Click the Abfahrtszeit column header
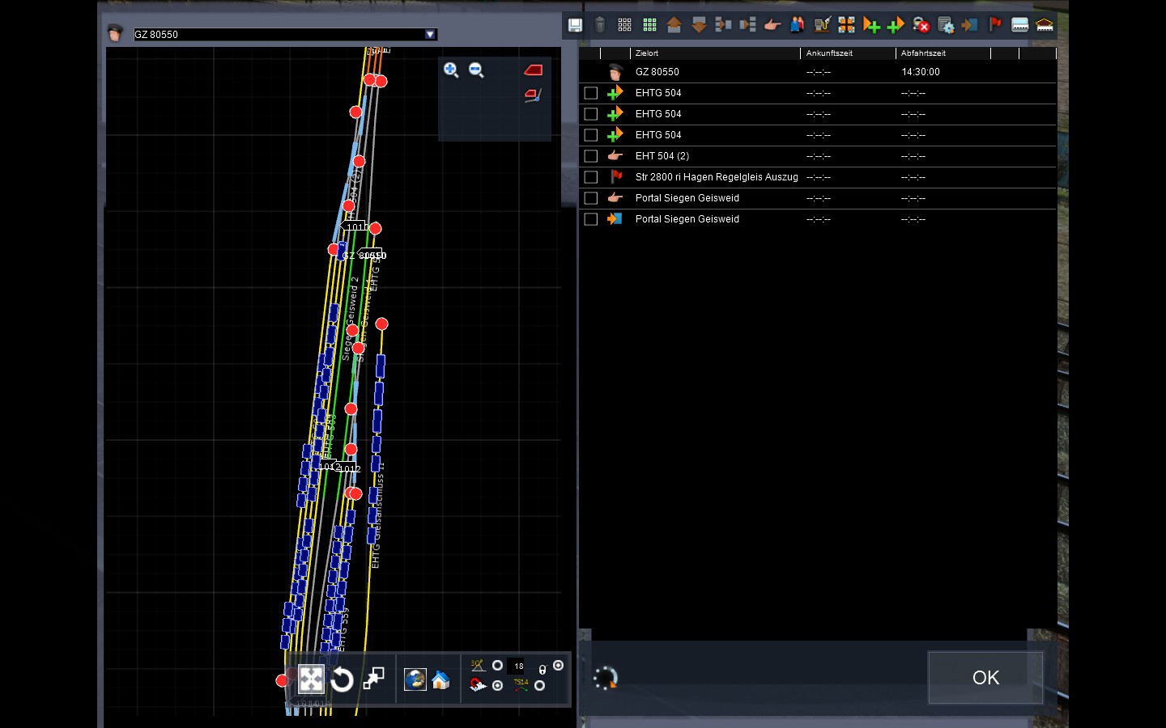This screenshot has width=1166, height=728. coord(923,53)
